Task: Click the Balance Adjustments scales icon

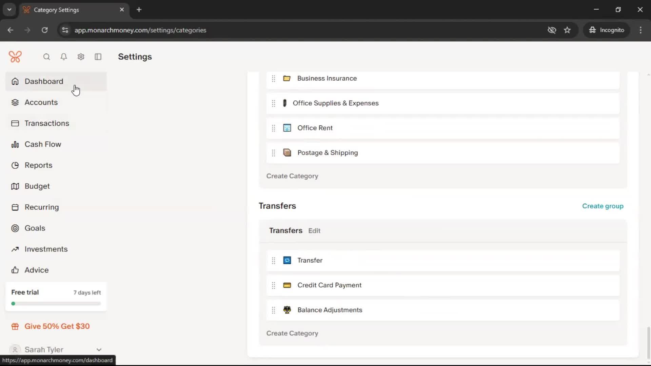Action: coord(287,310)
